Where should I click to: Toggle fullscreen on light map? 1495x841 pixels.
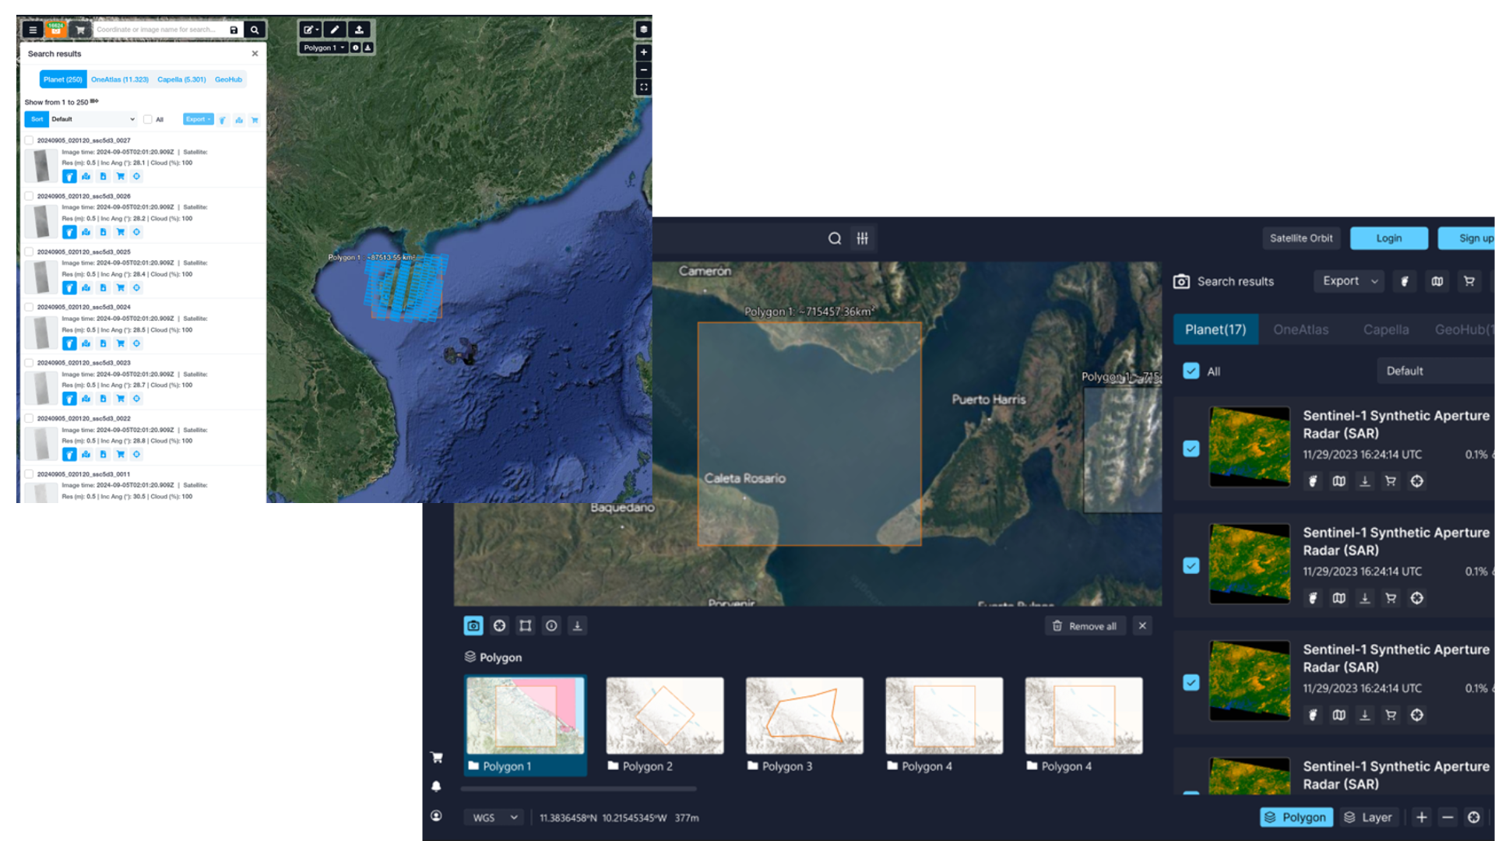(x=643, y=87)
